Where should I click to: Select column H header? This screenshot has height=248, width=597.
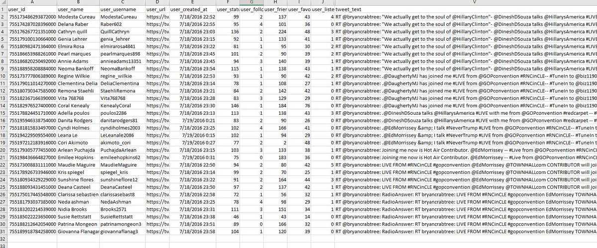click(275, 3)
